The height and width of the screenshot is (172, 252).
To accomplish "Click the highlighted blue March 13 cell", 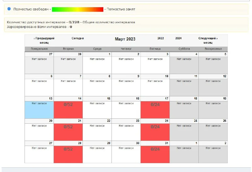I will pyautogui.click(x=39, y=110).
